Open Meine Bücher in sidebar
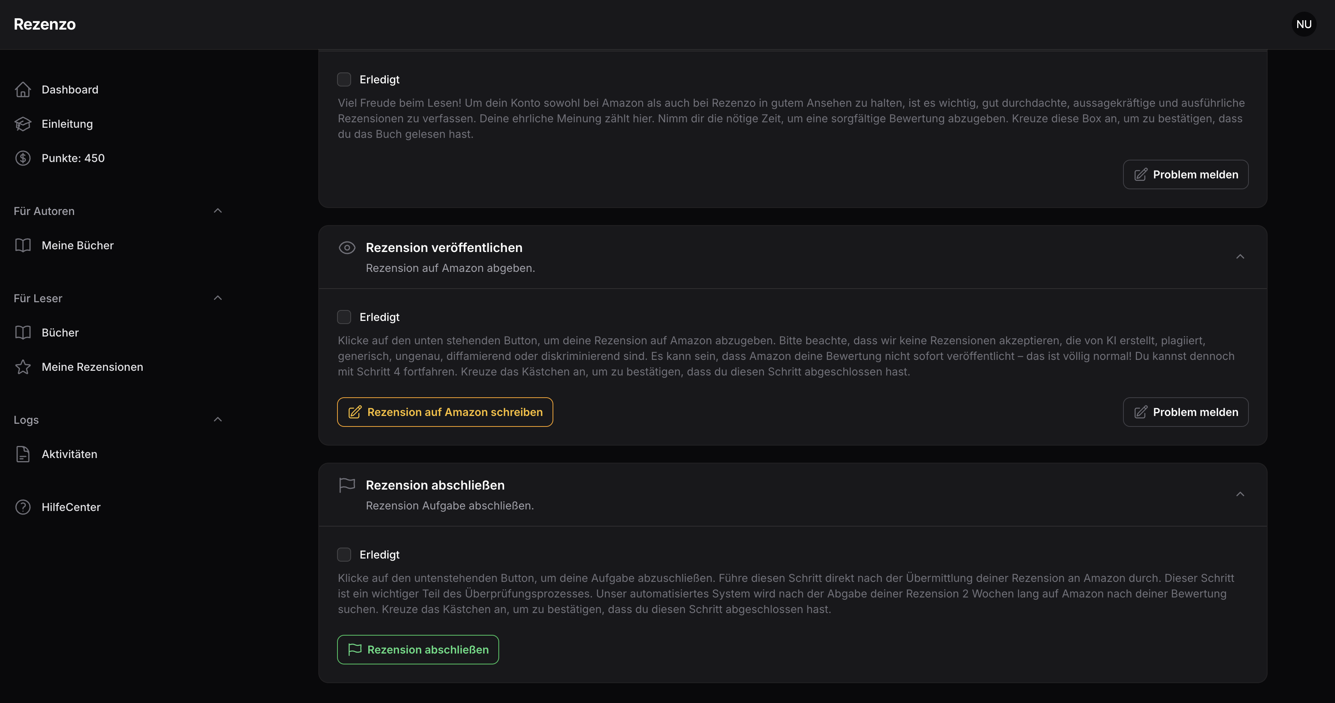The width and height of the screenshot is (1335, 703). point(77,245)
